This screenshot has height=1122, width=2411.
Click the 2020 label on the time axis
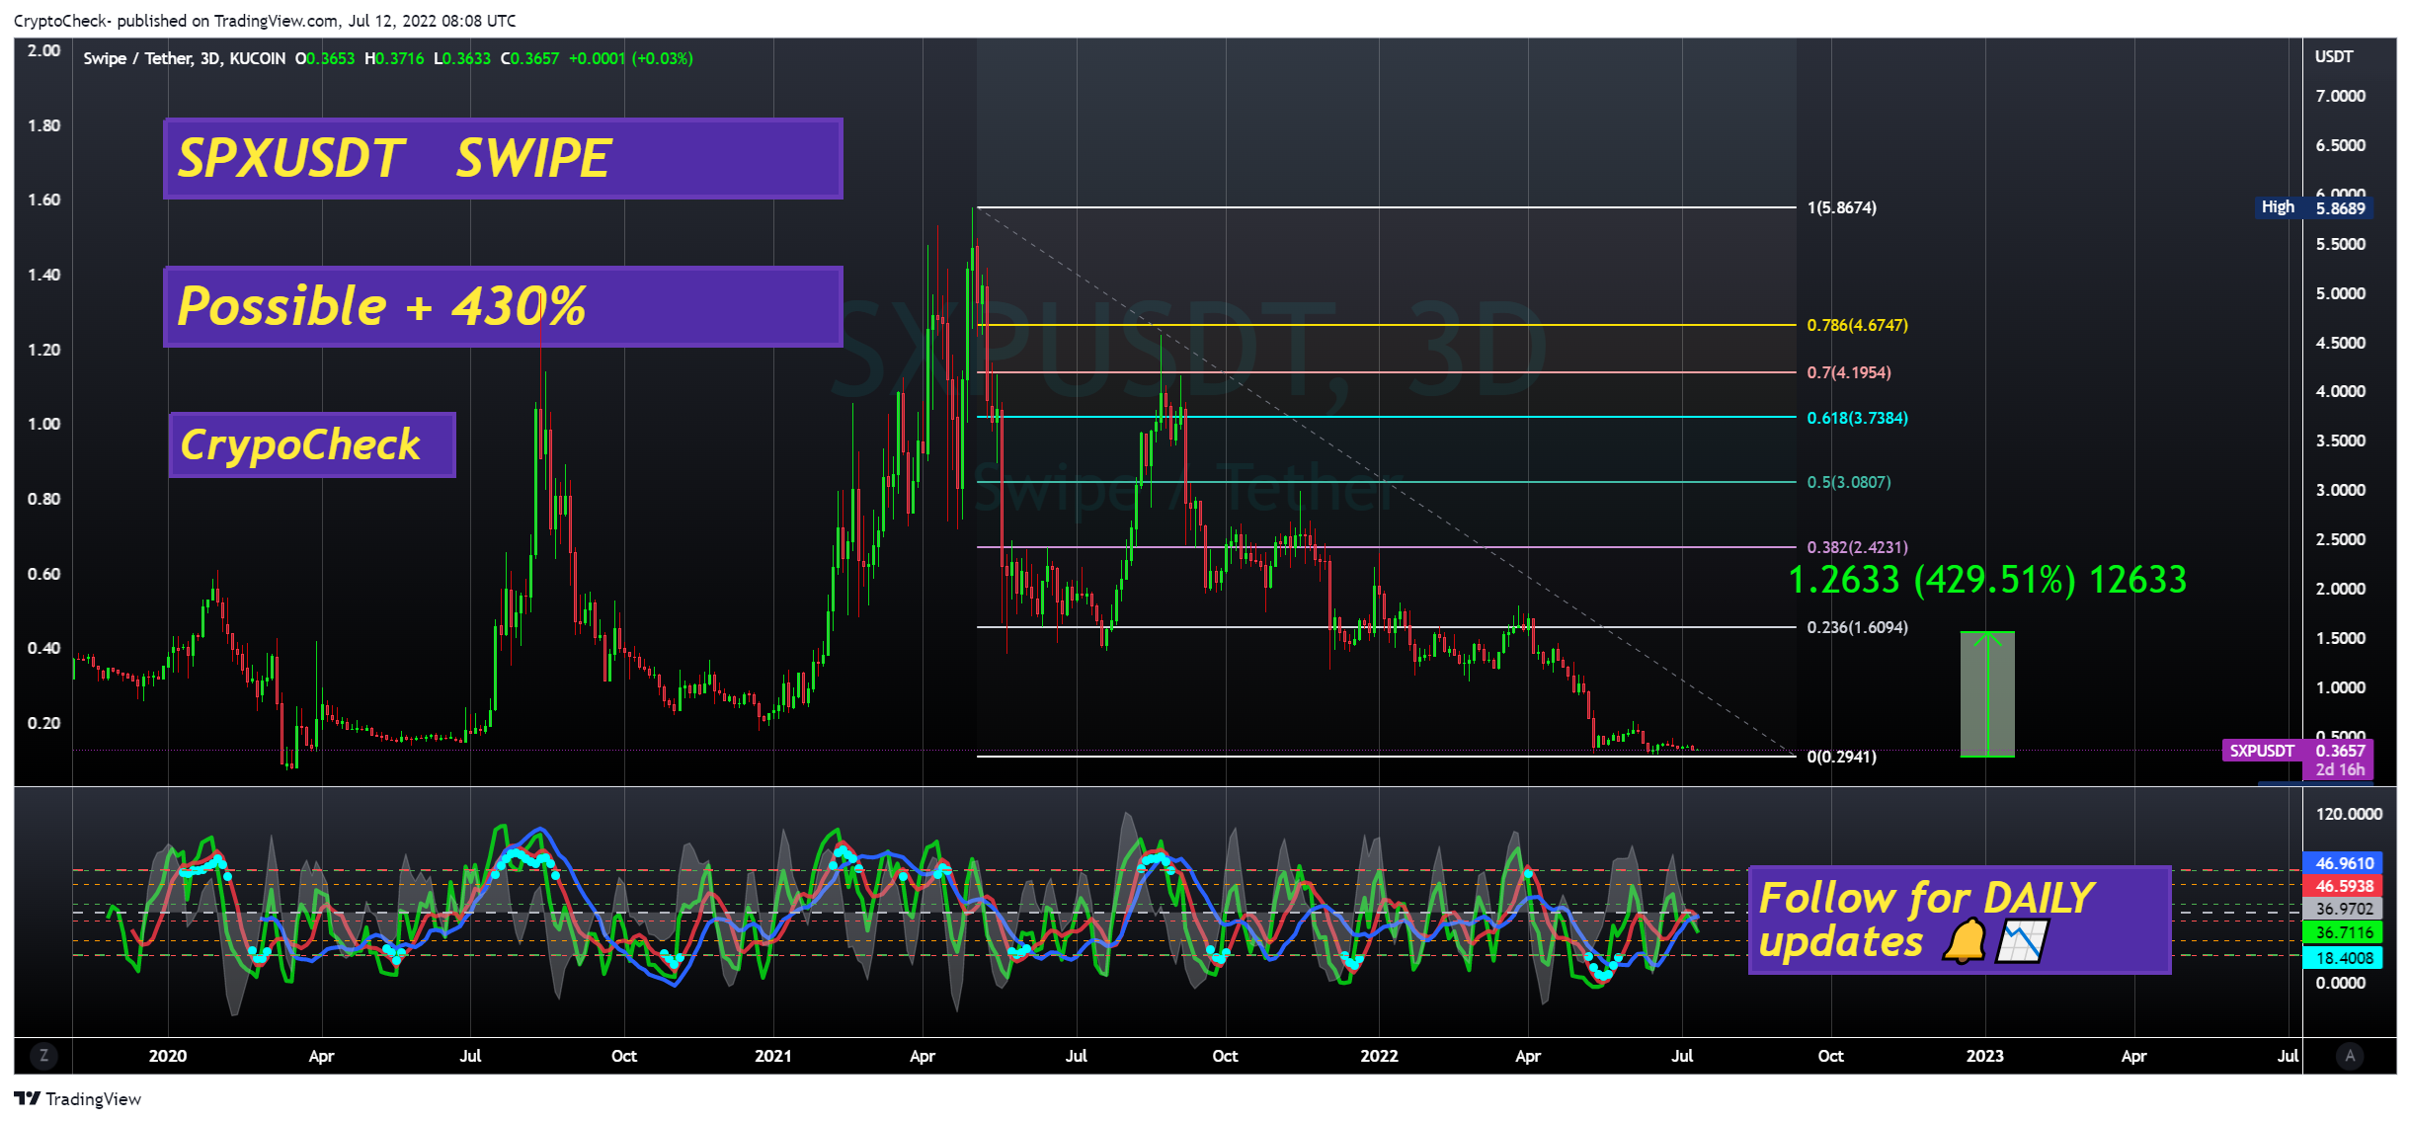[167, 1056]
